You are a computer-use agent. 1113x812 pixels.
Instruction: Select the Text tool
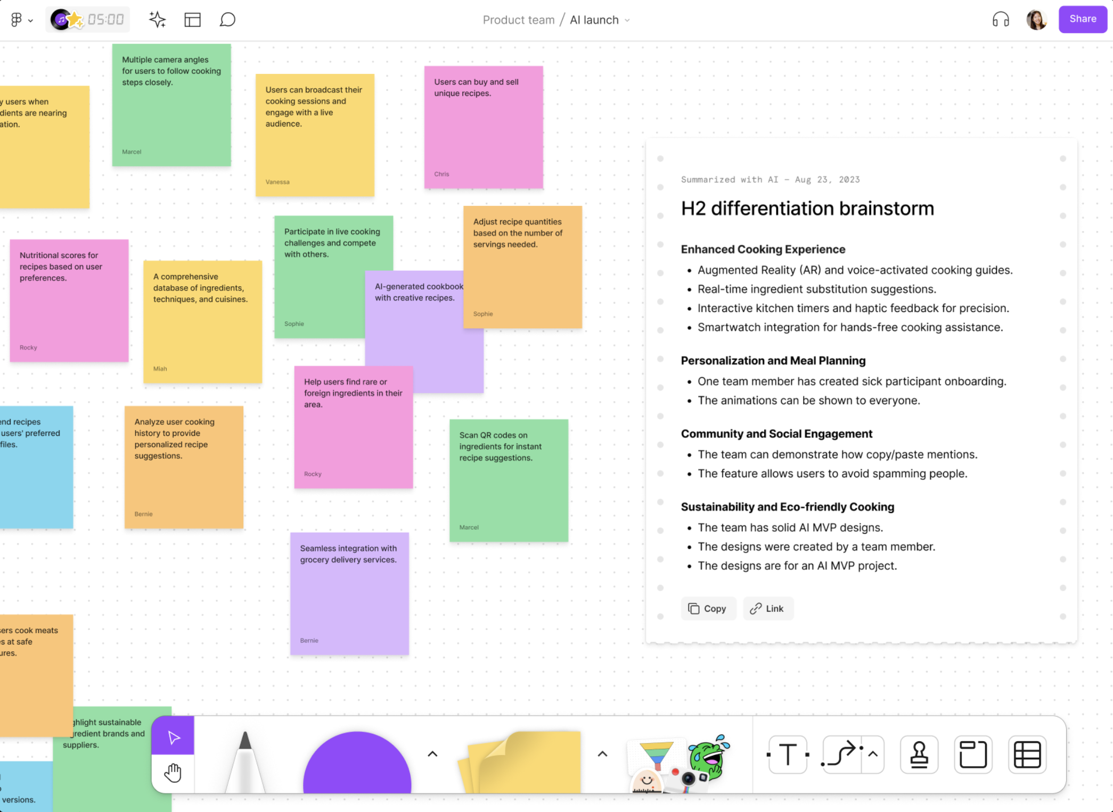pyautogui.click(x=788, y=754)
